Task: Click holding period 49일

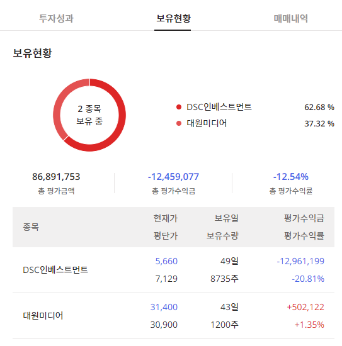Action: [x=229, y=261]
